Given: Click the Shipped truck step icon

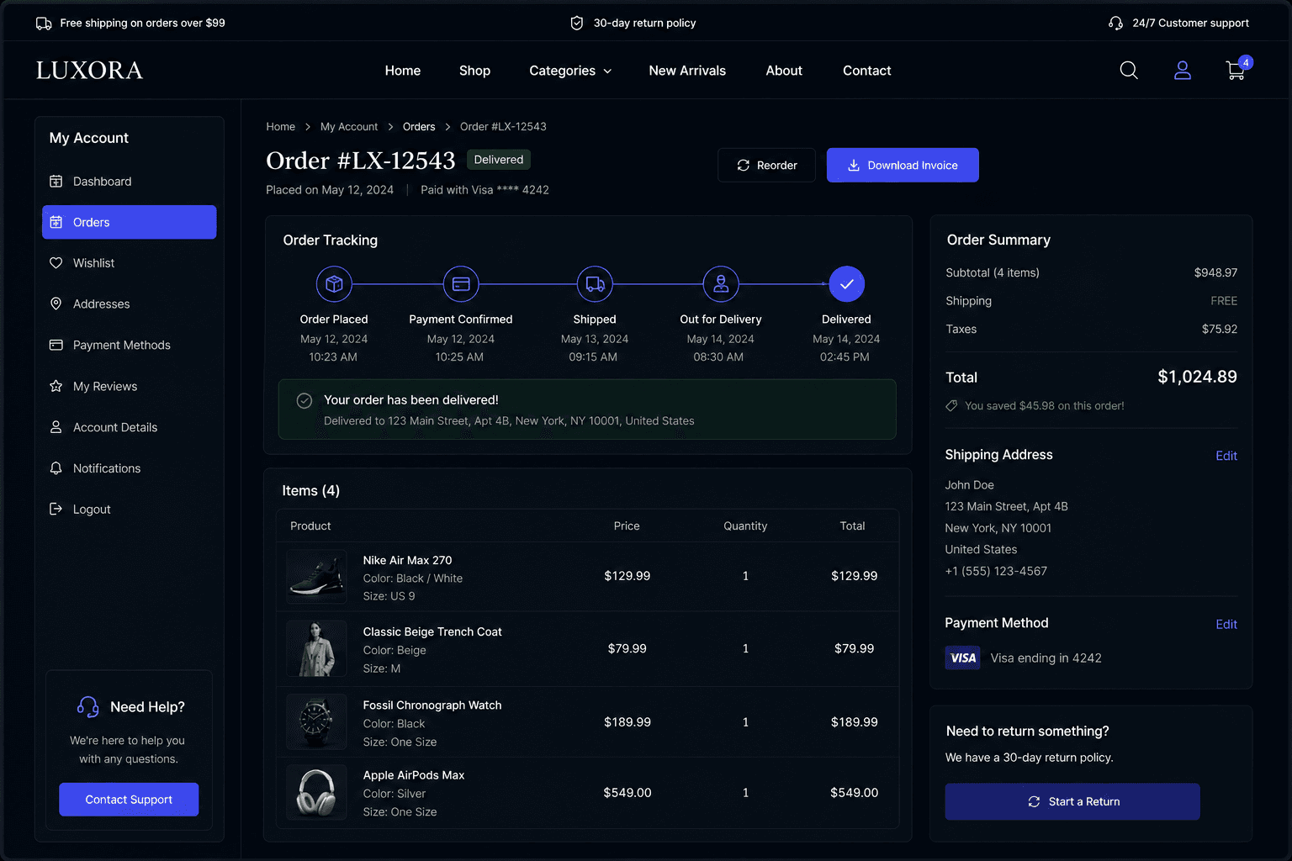Looking at the screenshot, I should point(595,284).
